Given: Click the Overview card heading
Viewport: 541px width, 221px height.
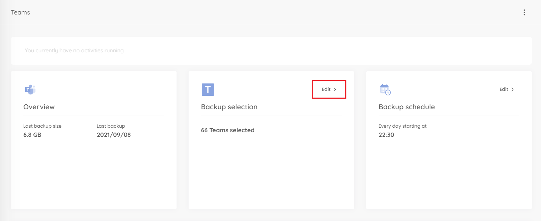Looking at the screenshot, I should (x=39, y=107).
